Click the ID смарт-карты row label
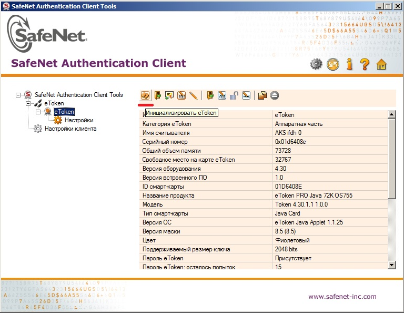404x313 pixels. click(x=163, y=187)
